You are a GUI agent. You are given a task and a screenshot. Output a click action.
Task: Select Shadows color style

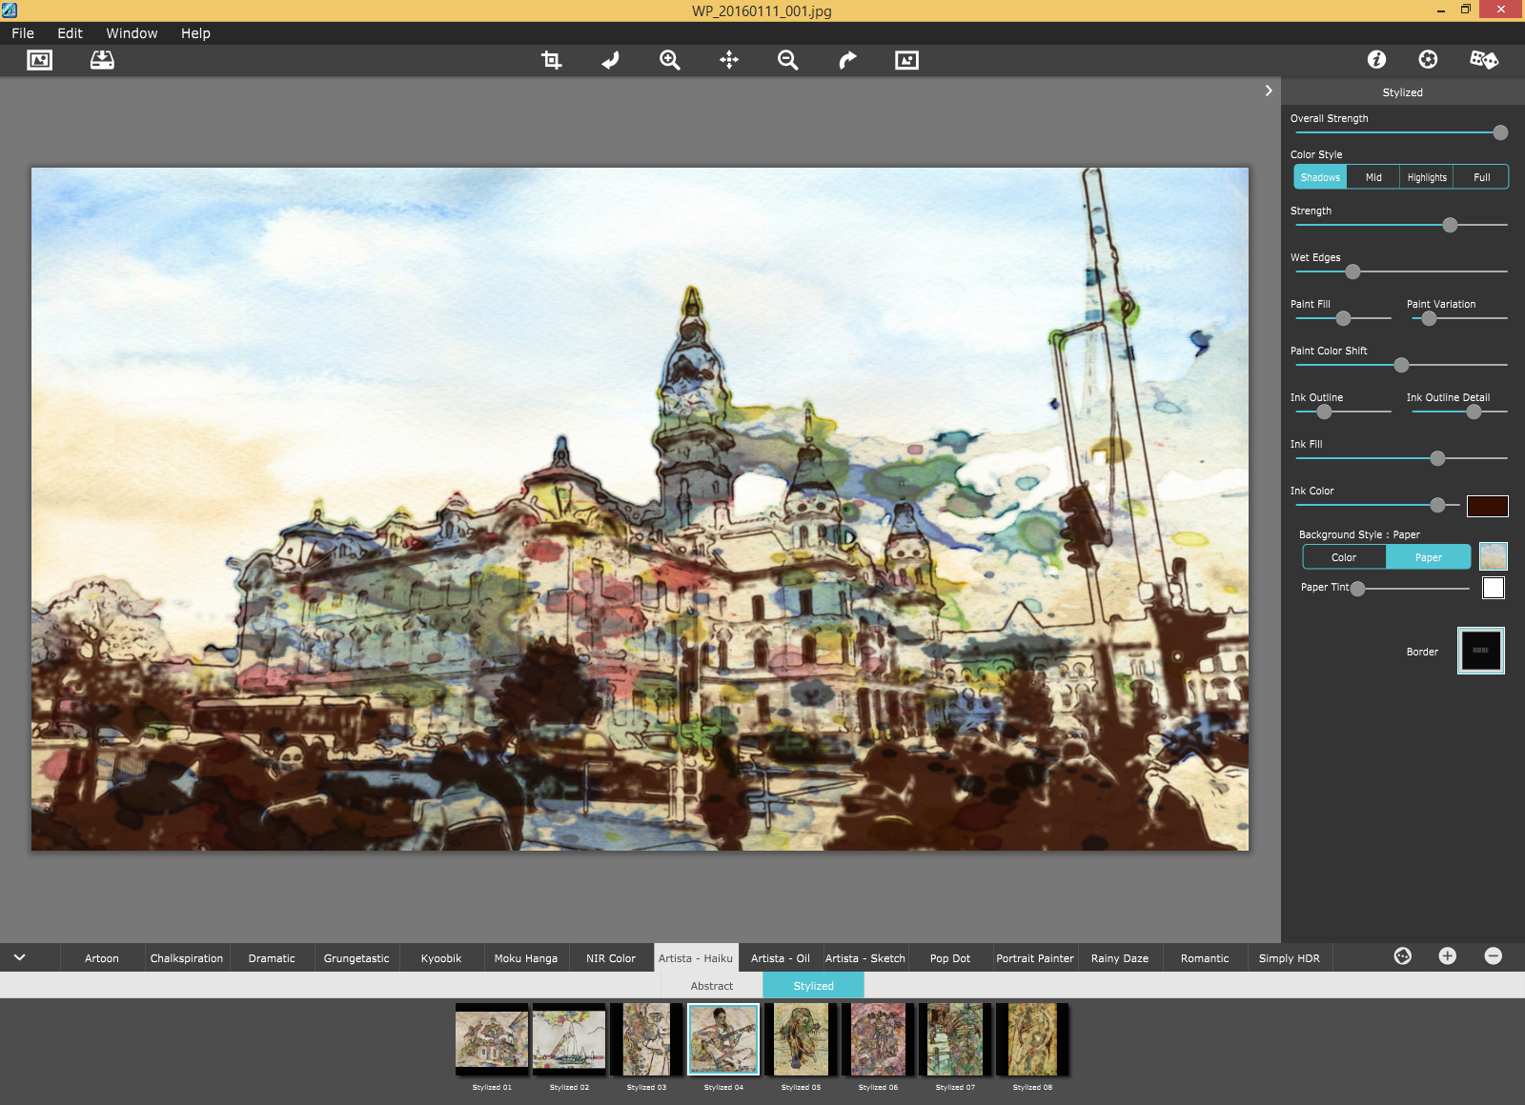tap(1320, 177)
